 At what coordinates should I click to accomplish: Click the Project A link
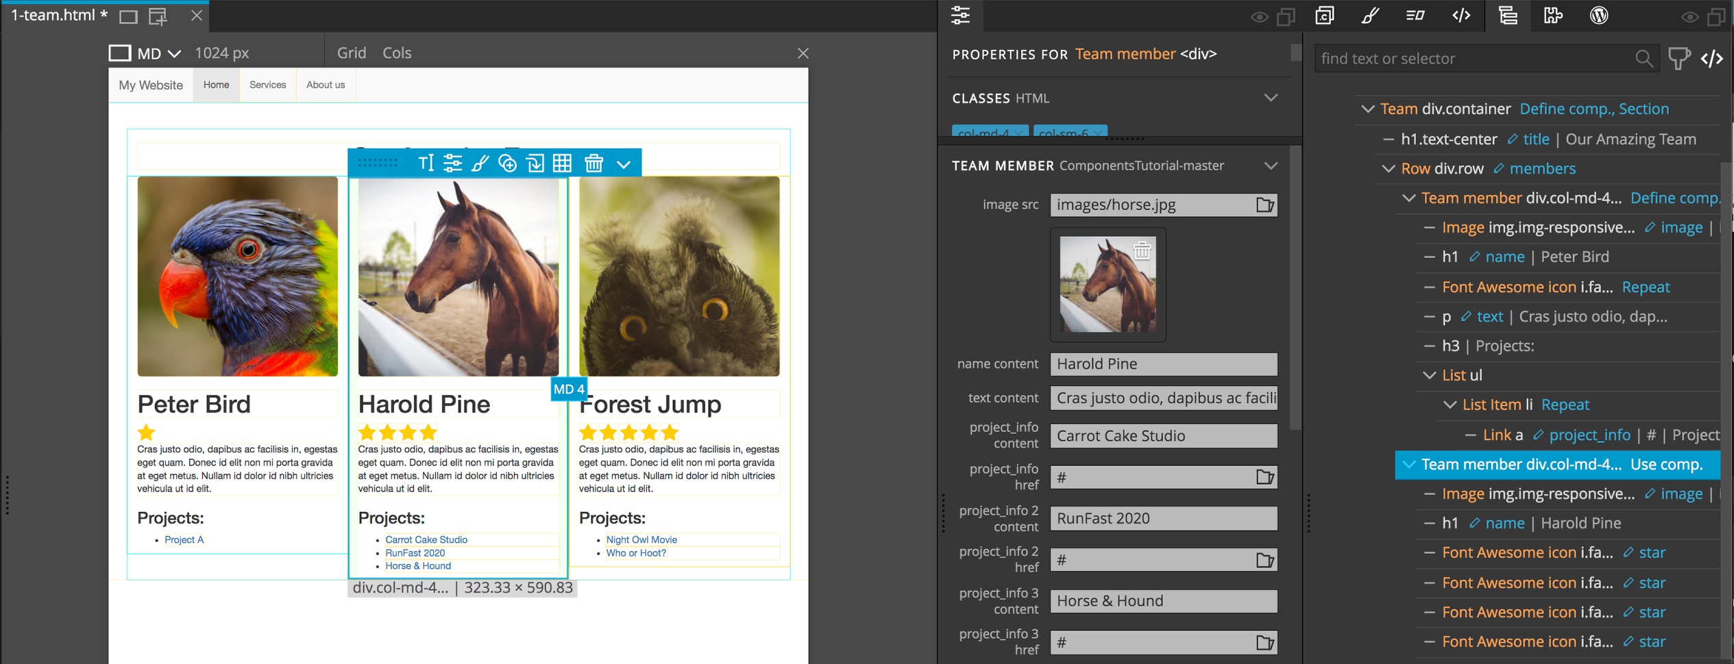[x=184, y=539]
